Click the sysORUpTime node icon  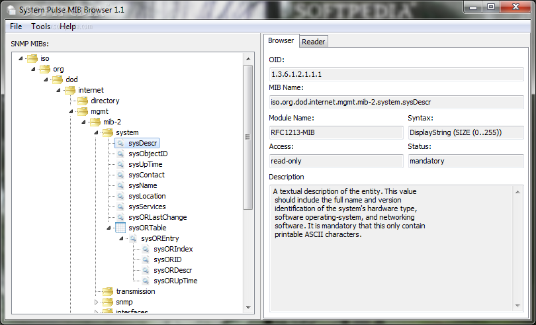[146, 281]
